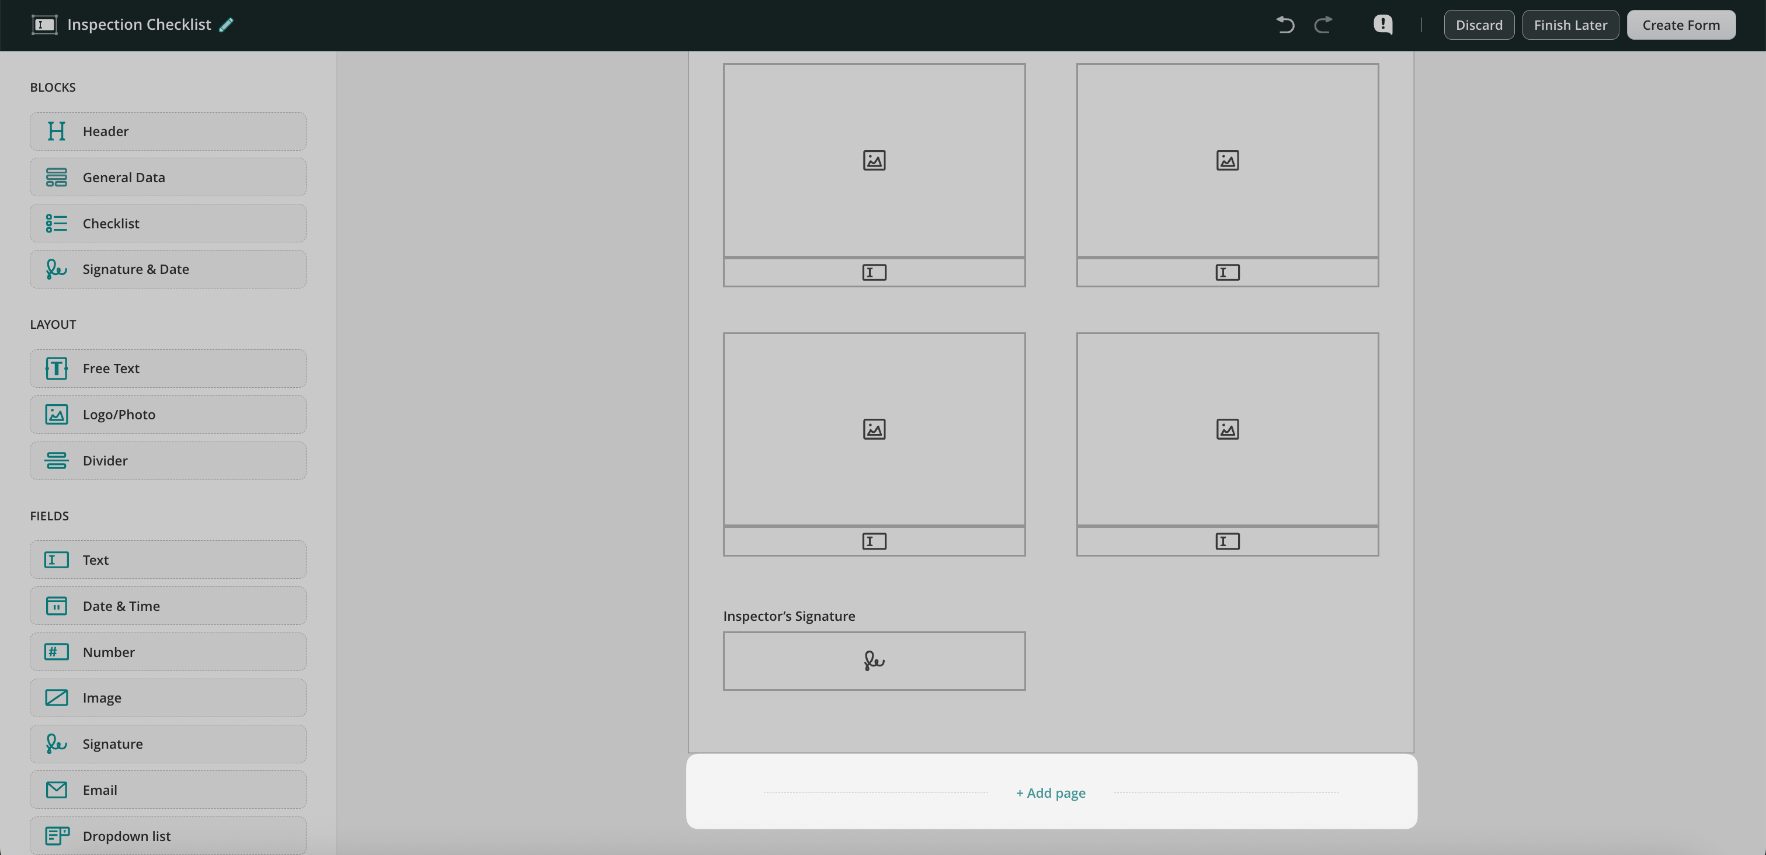Click the pencil icon to rename form

tap(226, 25)
